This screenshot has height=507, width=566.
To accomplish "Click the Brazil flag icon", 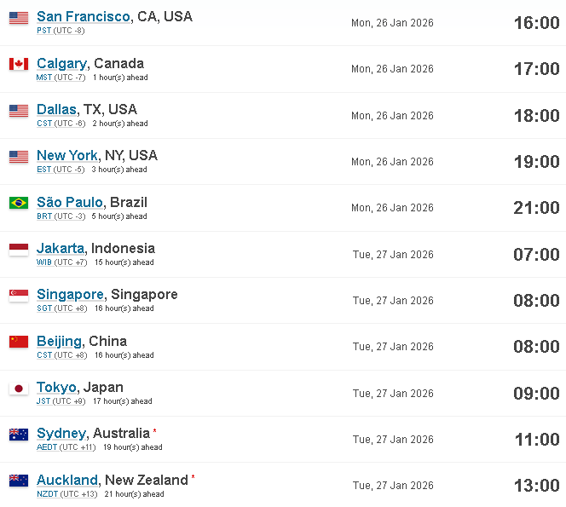I will pyautogui.click(x=19, y=203).
